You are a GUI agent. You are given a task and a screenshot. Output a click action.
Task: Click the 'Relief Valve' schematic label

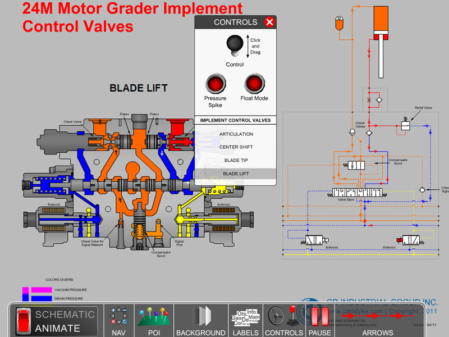click(x=423, y=108)
